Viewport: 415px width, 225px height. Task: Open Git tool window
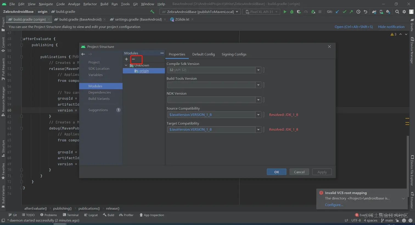point(13,215)
